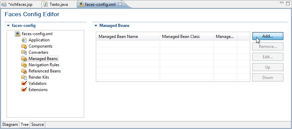Click the Navigation Rules gear folder icon

click(24, 65)
